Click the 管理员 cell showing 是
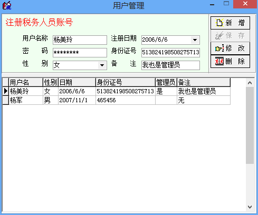The height and width of the screenshot is (215, 258). [x=166, y=91]
